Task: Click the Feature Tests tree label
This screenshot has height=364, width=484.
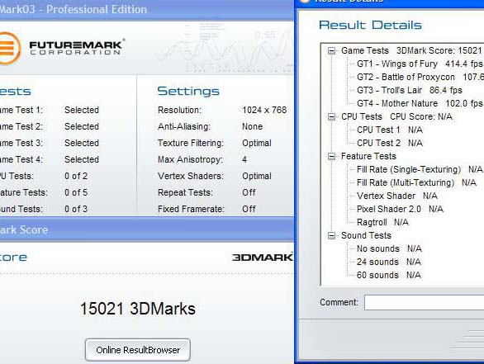Action: [x=368, y=156]
